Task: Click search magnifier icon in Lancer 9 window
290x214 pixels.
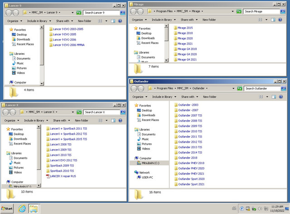Action: pyautogui.click(x=122, y=13)
